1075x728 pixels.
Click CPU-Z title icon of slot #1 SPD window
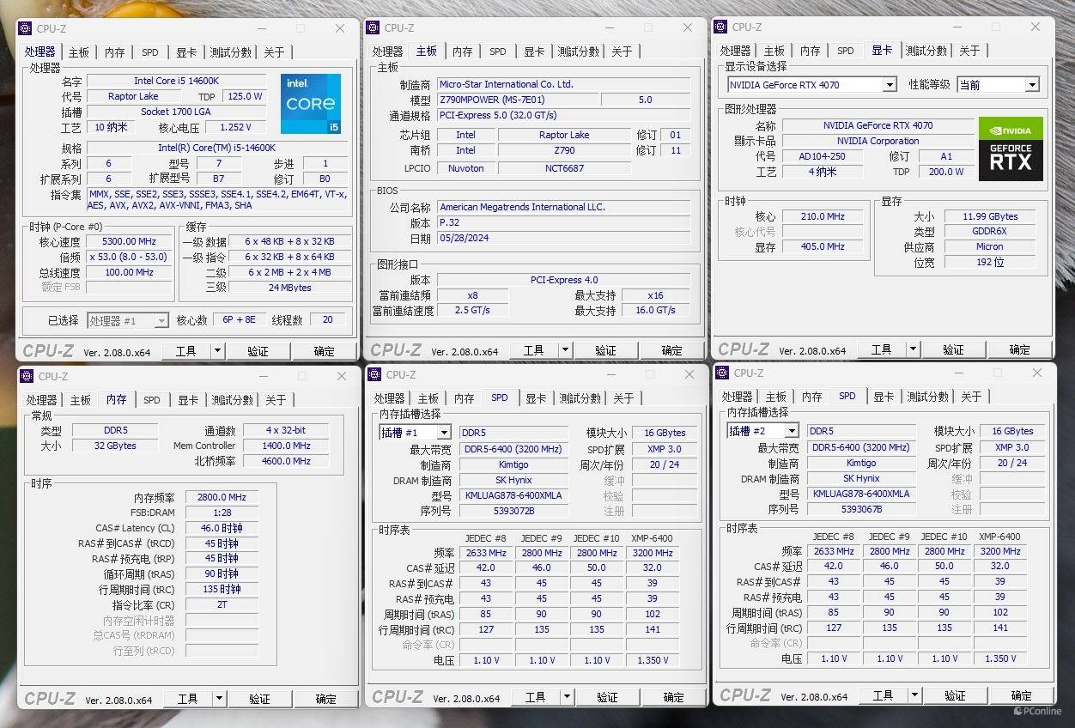(x=375, y=374)
